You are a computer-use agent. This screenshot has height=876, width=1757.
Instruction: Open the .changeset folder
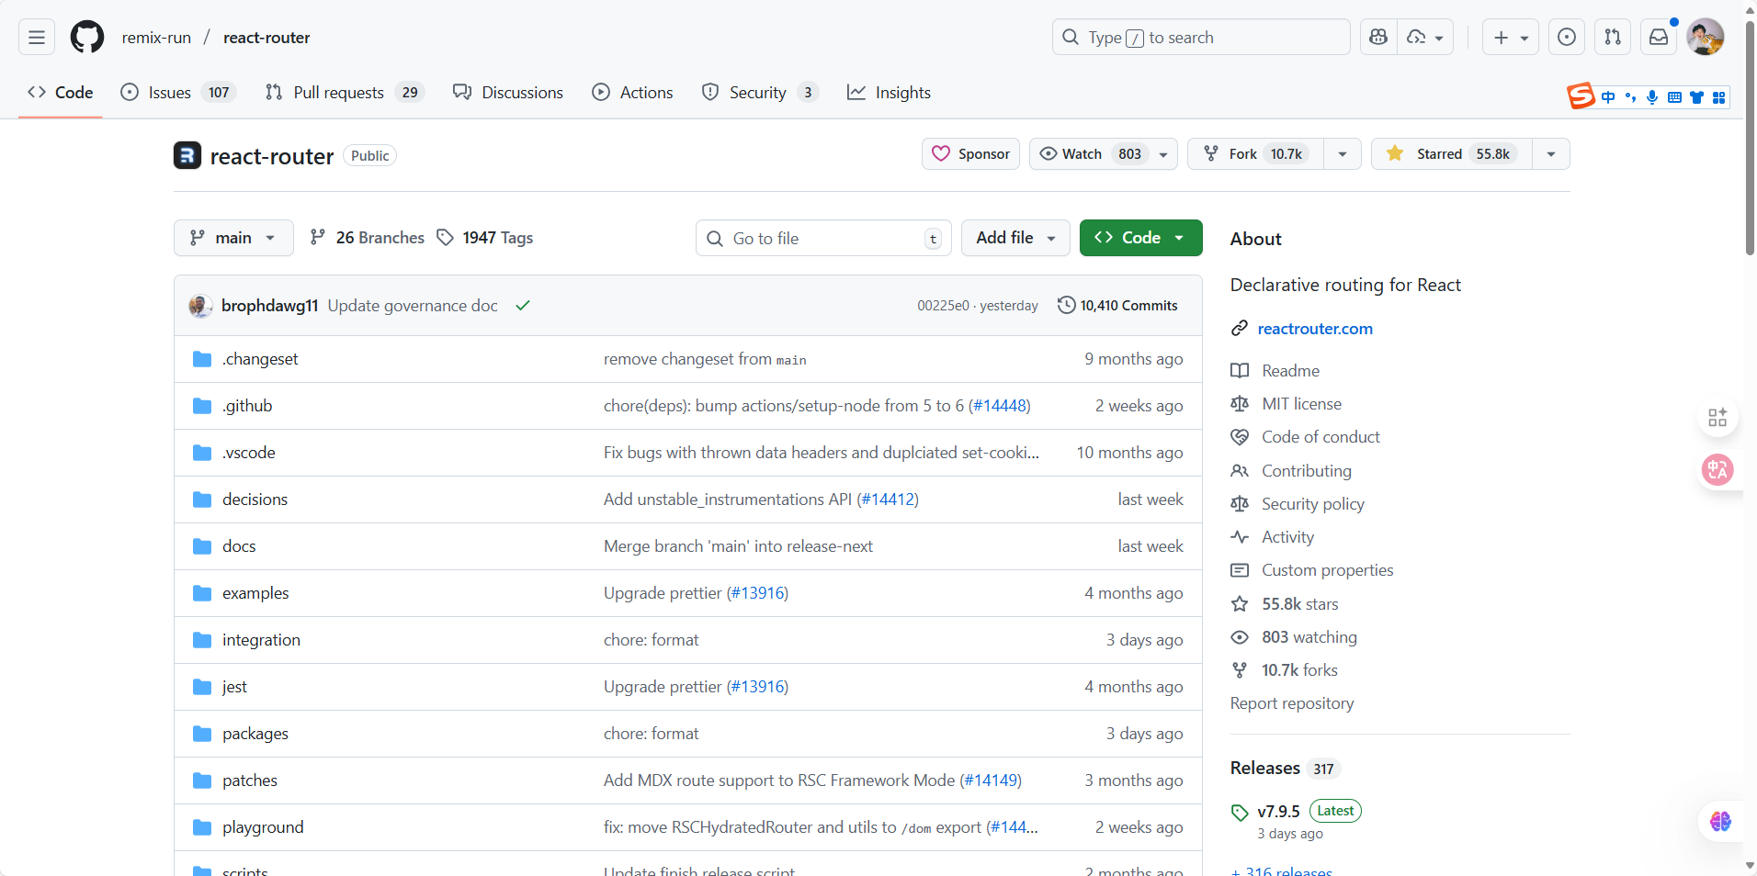tap(260, 359)
